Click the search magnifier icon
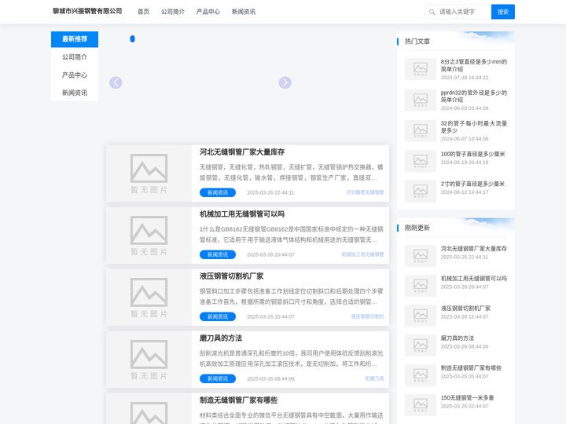566x424 pixels. (x=432, y=12)
